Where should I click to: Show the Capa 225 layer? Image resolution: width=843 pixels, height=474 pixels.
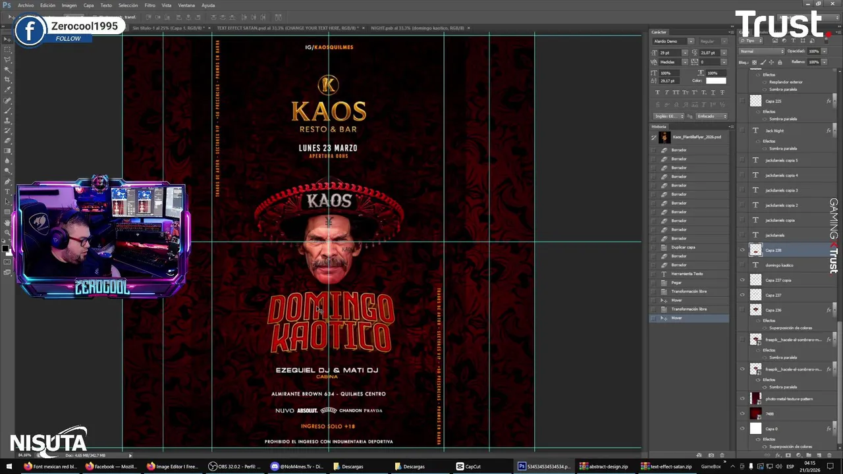743,101
